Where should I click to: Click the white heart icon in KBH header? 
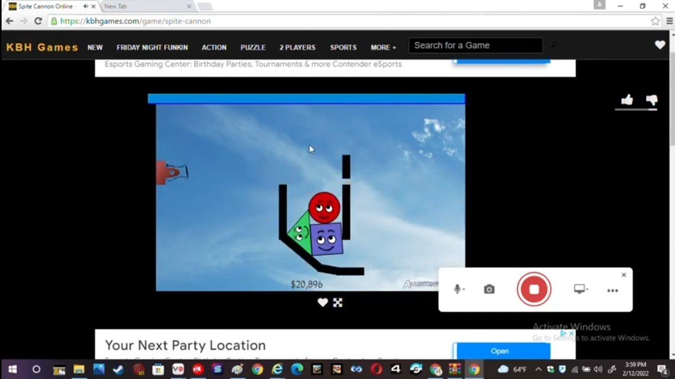click(660, 45)
